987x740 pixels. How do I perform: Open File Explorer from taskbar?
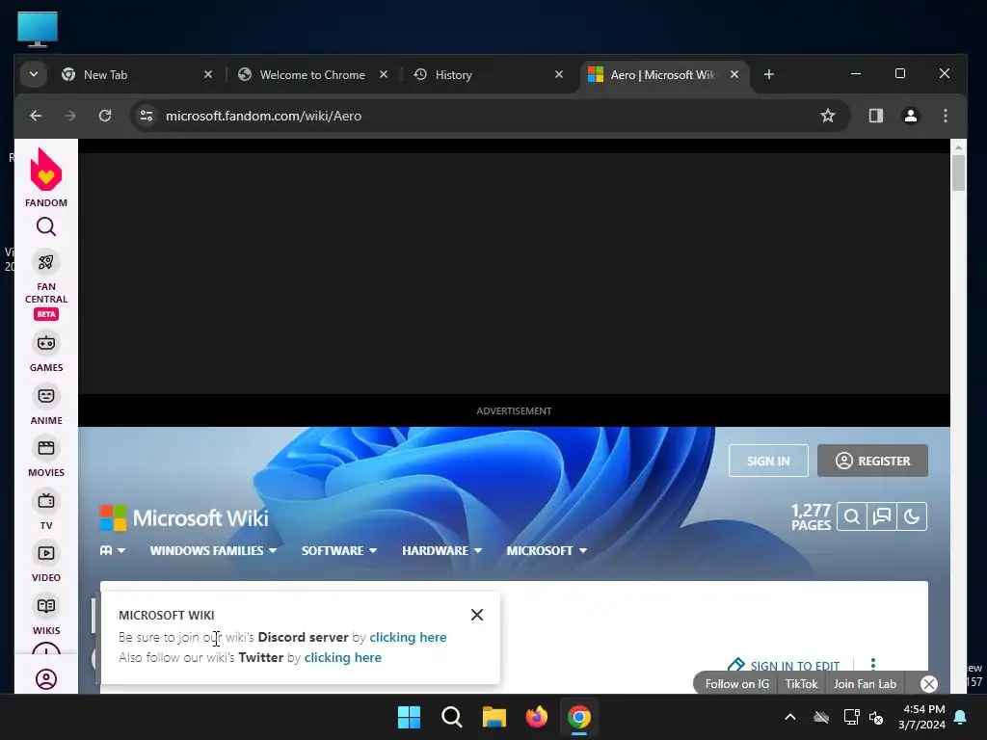(494, 717)
